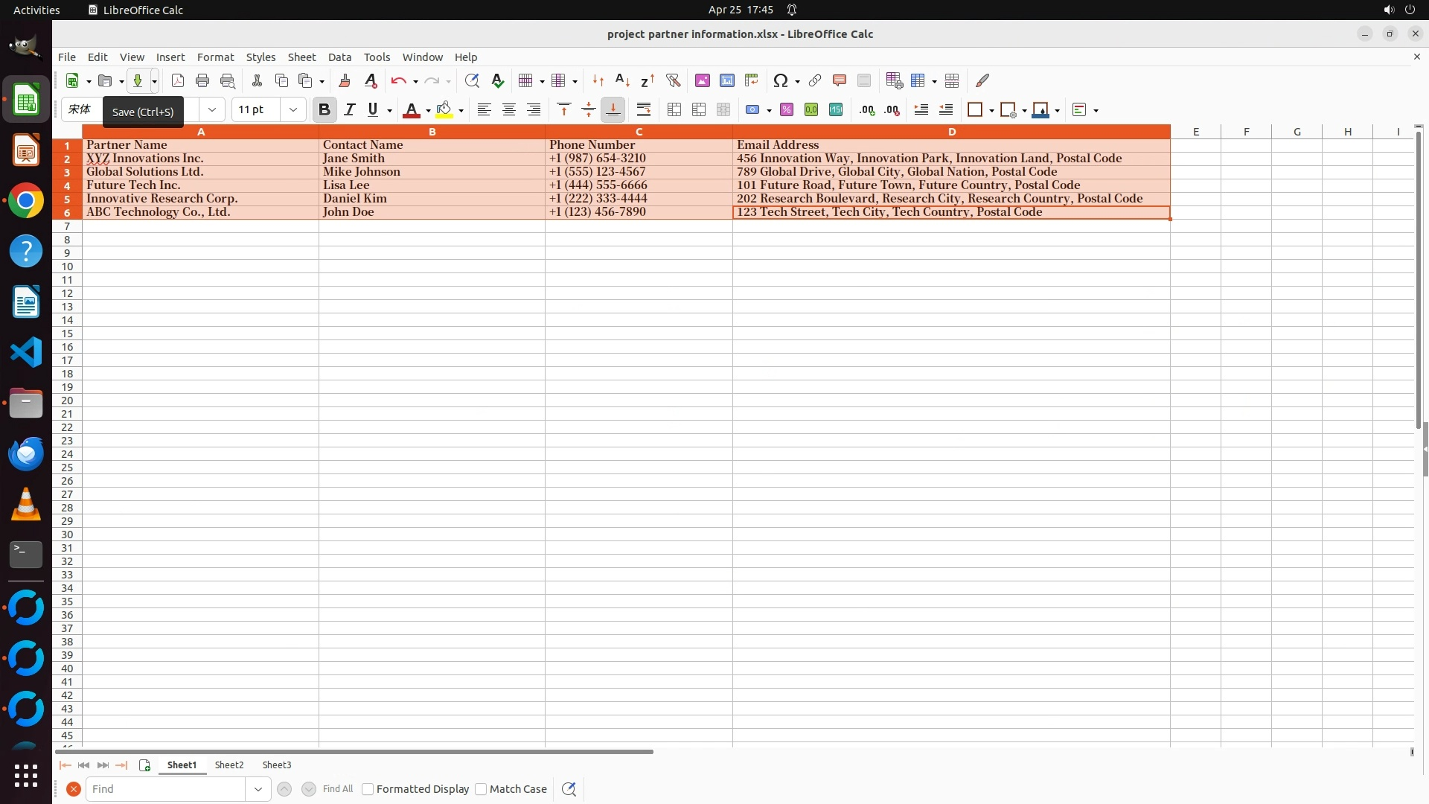This screenshot has width=1429, height=804.
Task: Click the Sort Ascending icon
Action: pyautogui.click(x=622, y=80)
